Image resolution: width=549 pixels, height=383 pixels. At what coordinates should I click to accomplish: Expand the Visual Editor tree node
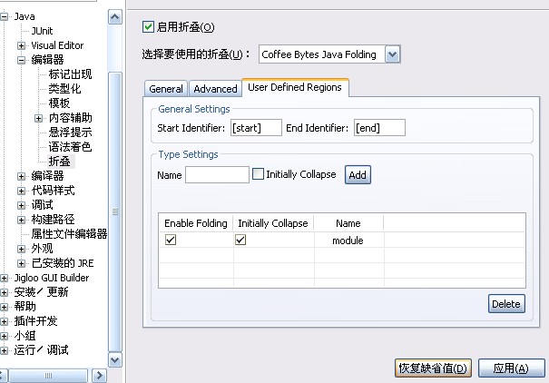coord(22,45)
